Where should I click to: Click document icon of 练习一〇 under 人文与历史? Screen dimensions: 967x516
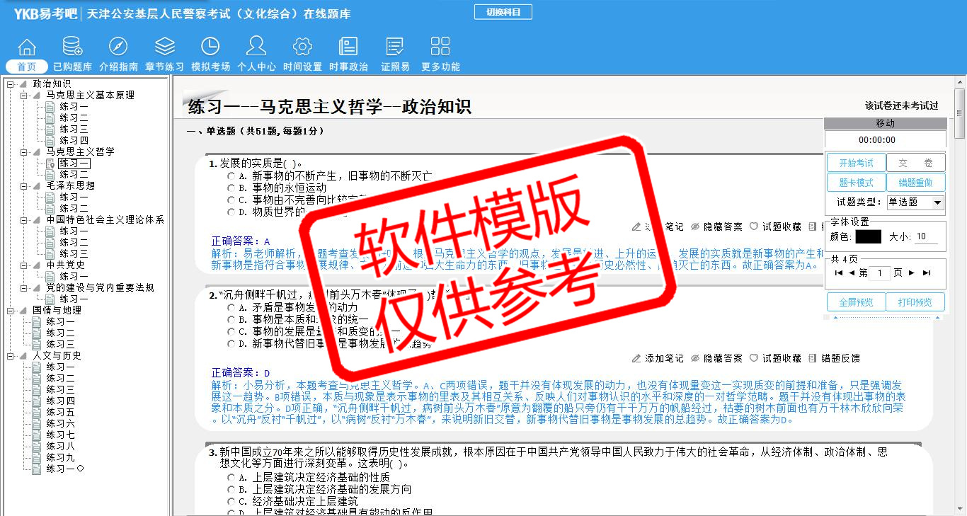[37, 469]
